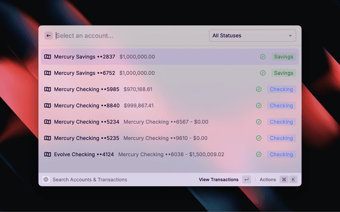Click the bank icon for Mercury Savings ••6752

48,73
